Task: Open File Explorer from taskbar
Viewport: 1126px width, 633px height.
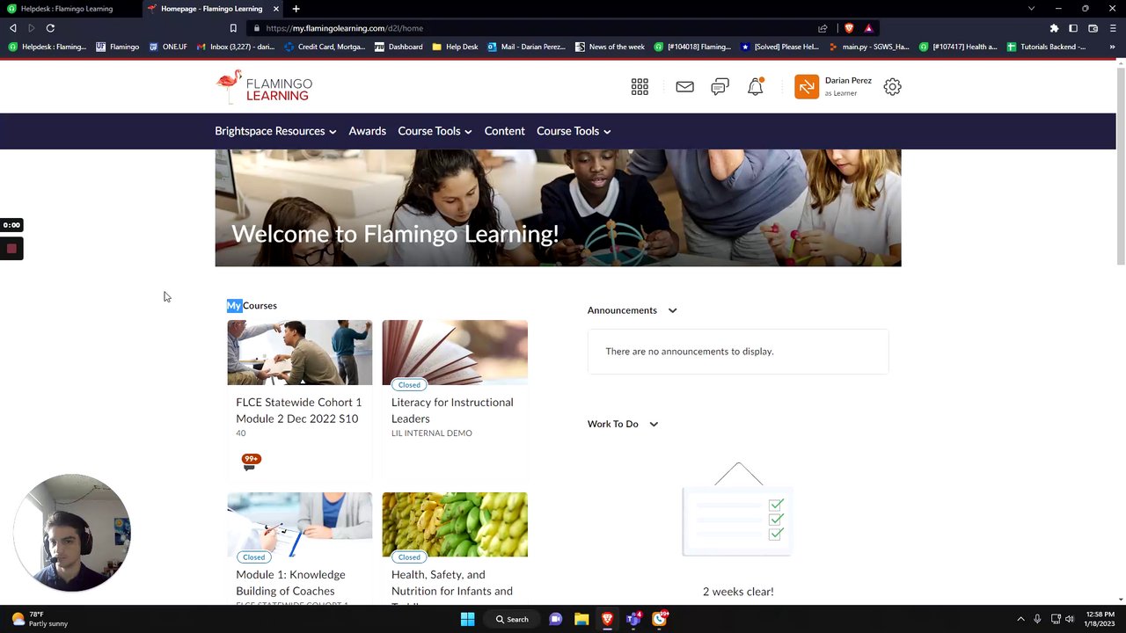Action: [581, 619]
